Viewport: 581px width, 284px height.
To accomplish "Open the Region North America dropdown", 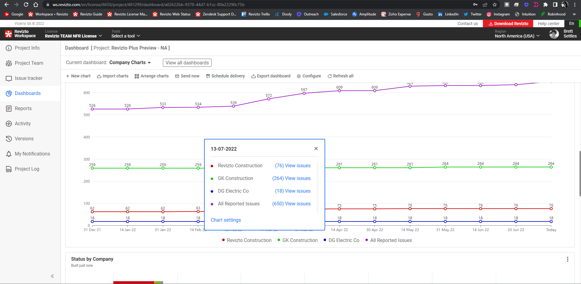I will coord(517,36).
